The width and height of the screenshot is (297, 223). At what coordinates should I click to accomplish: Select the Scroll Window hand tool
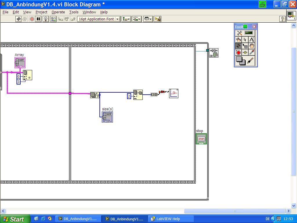point(252,46)
